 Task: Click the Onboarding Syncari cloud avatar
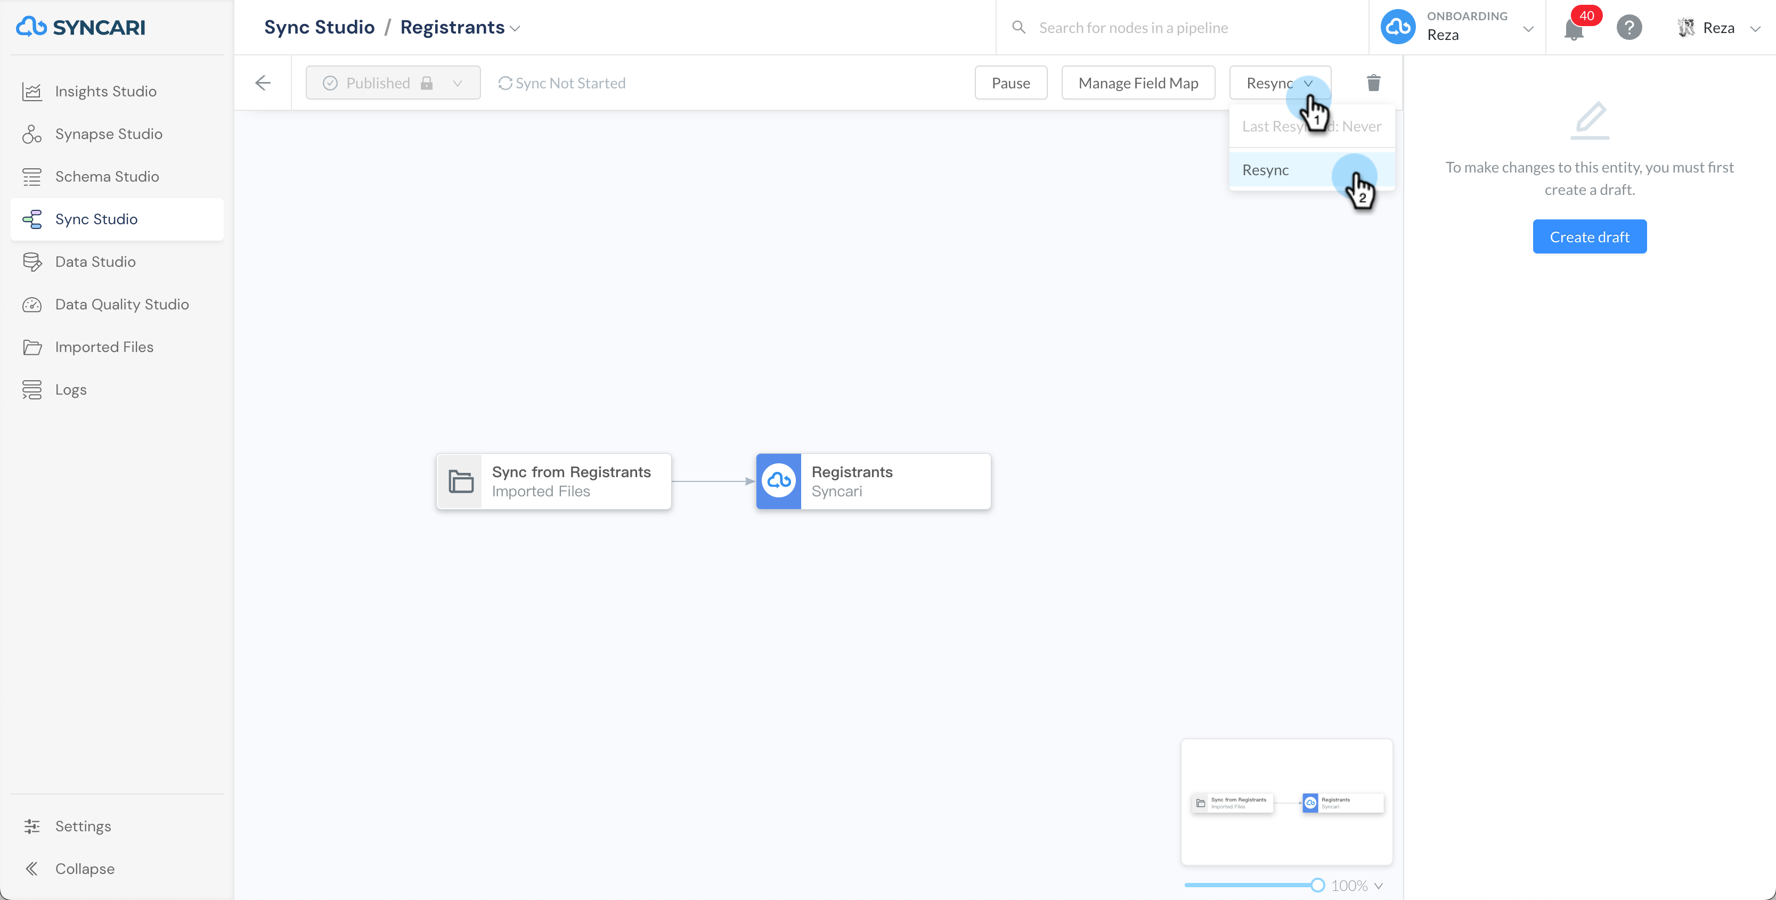pyautogui.click(x=1398, y=28)
